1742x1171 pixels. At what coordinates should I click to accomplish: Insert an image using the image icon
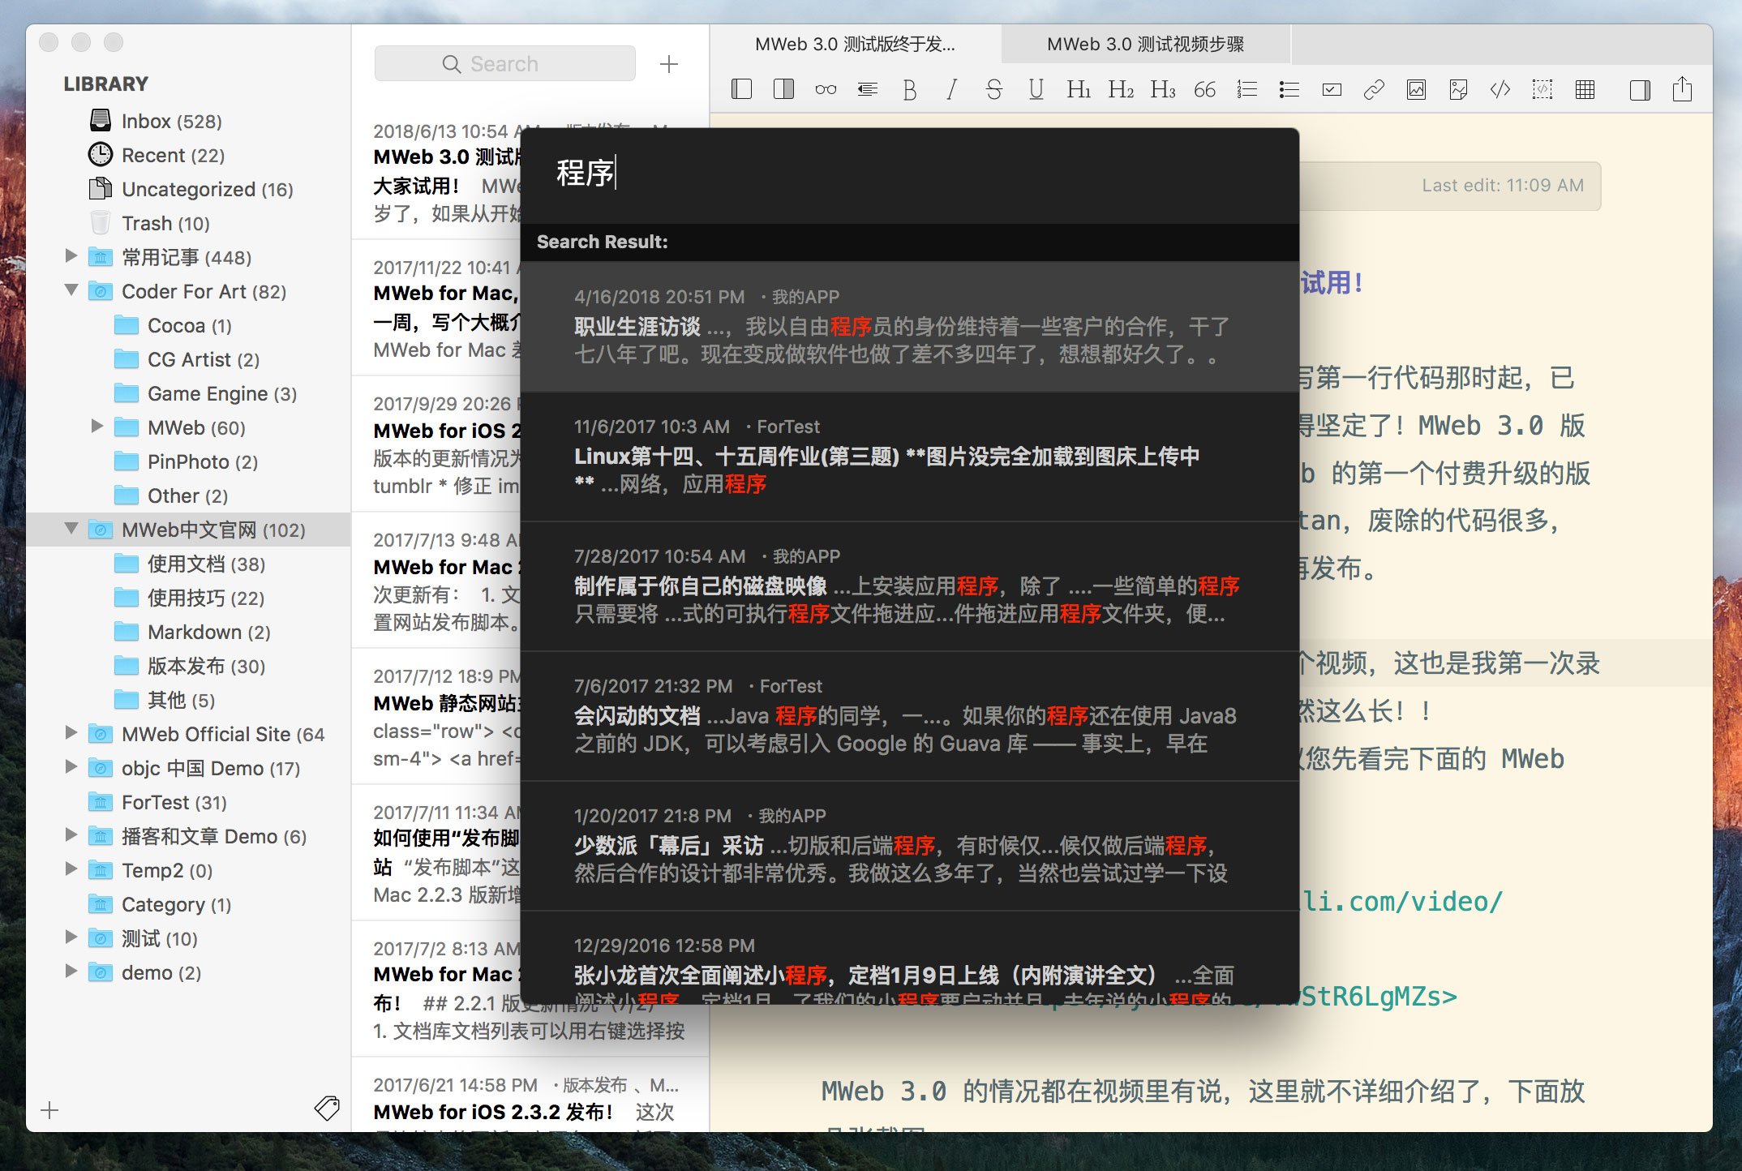(1417, 89)
